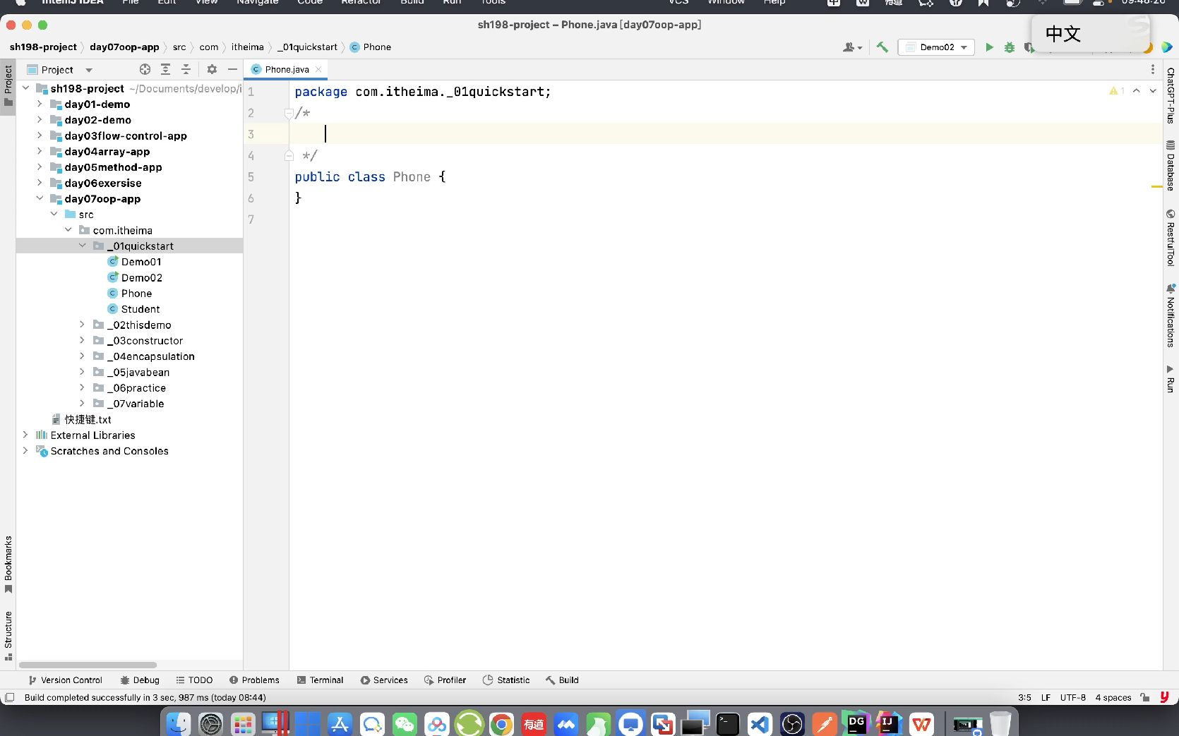Click the Build project hammer icon

point(882,47)
